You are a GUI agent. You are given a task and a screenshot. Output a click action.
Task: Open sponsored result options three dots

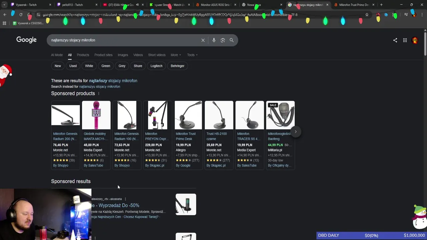pyautogui.click(x=125, y=199)
